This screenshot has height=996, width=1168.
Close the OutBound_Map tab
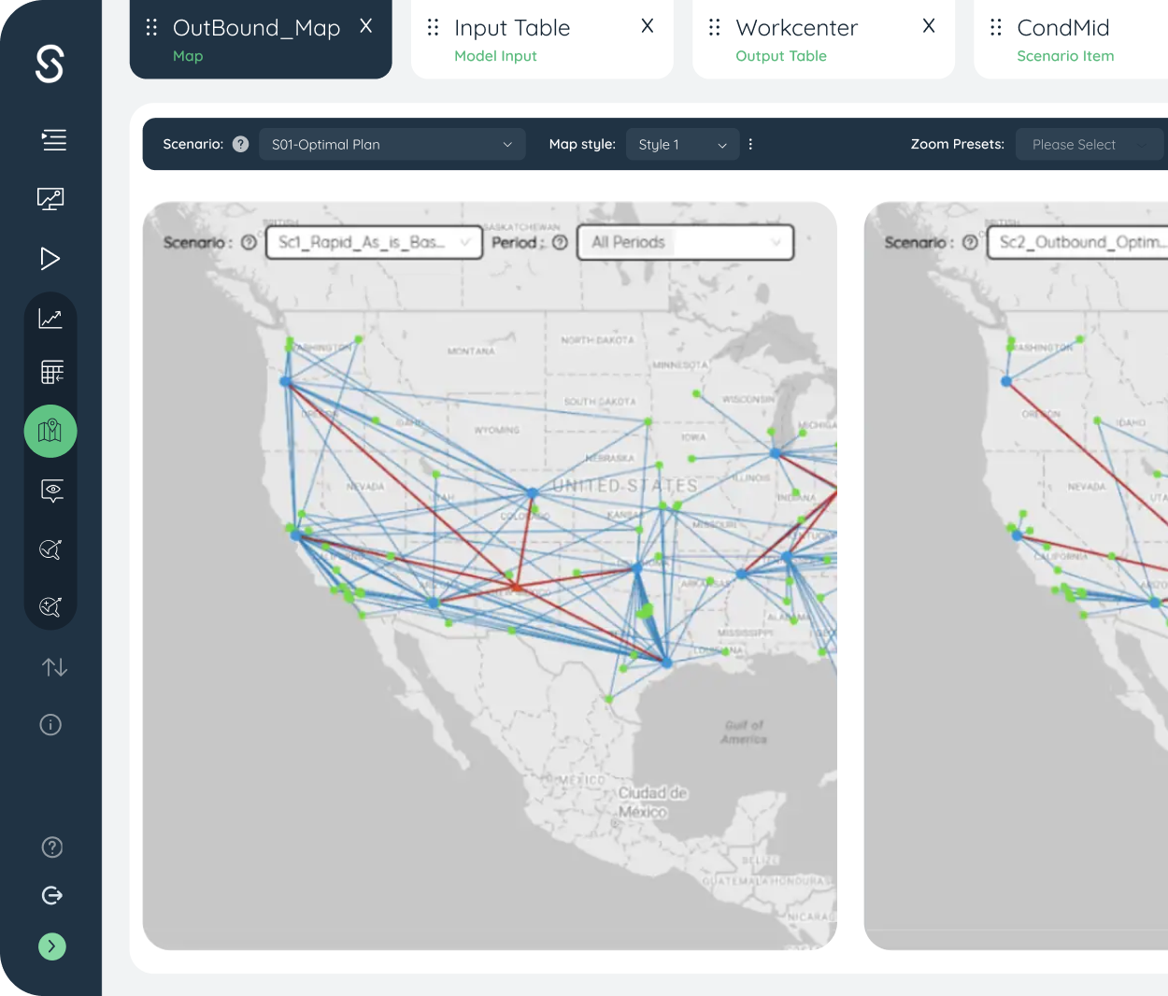(366, 26)
